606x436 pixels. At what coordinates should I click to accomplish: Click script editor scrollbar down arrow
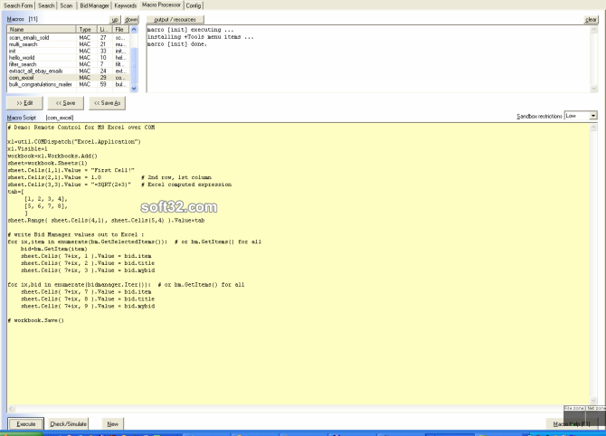[593, 401]
